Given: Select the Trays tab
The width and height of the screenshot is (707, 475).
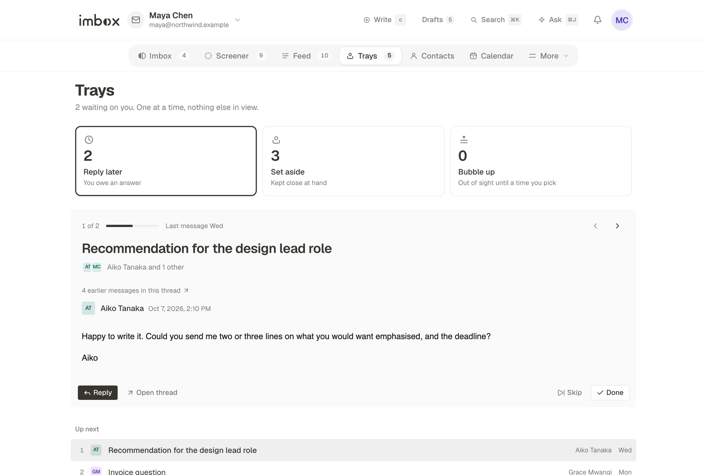Looking at the screenshot, I should tap(370, 56).
